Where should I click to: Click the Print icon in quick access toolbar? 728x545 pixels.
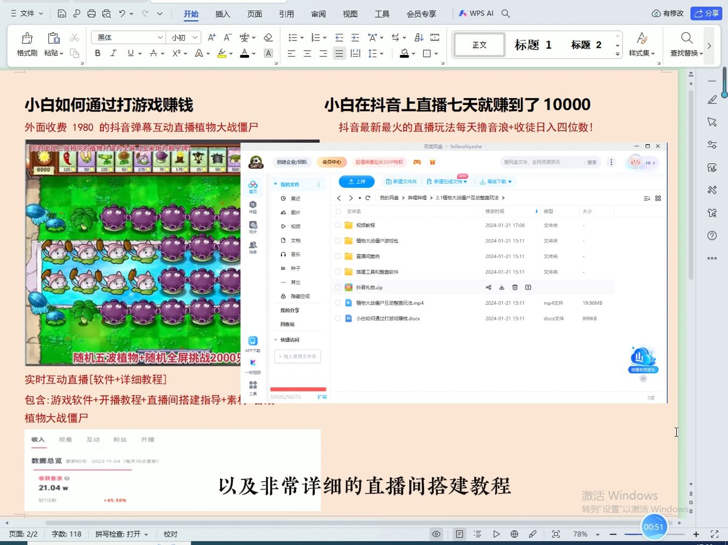tap(92, 13)
